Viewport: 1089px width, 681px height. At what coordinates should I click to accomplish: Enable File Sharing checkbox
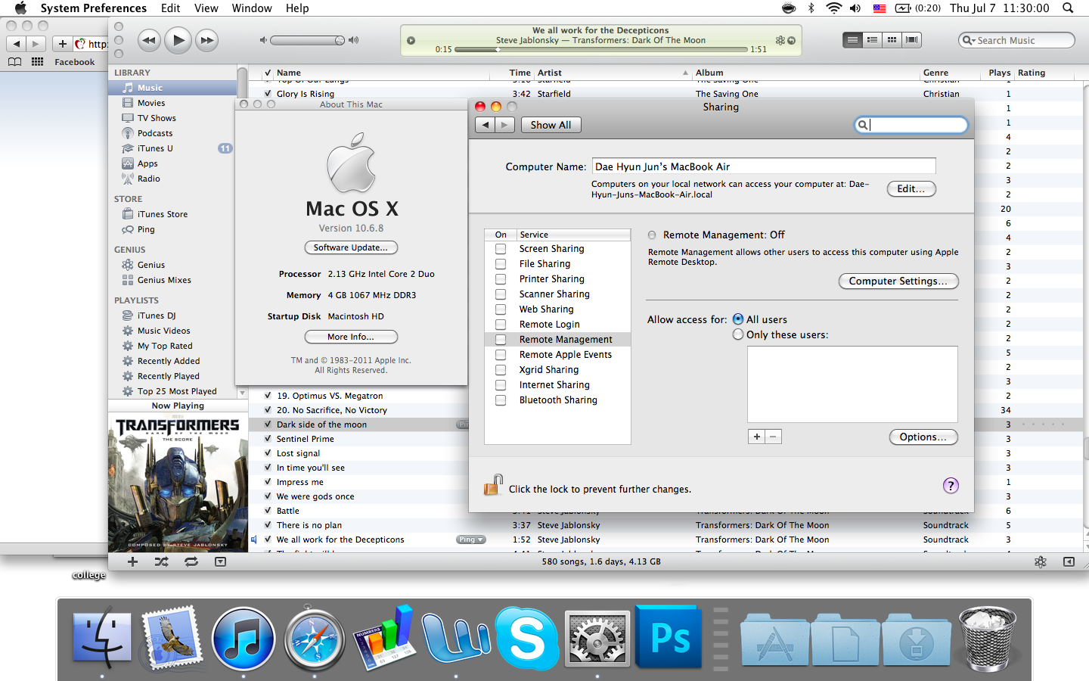[501, 264]
